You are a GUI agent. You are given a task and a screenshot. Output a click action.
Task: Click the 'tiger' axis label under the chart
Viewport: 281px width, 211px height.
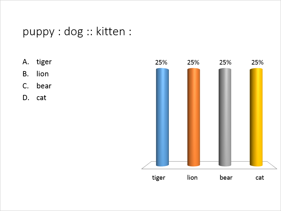click(159, 178)
